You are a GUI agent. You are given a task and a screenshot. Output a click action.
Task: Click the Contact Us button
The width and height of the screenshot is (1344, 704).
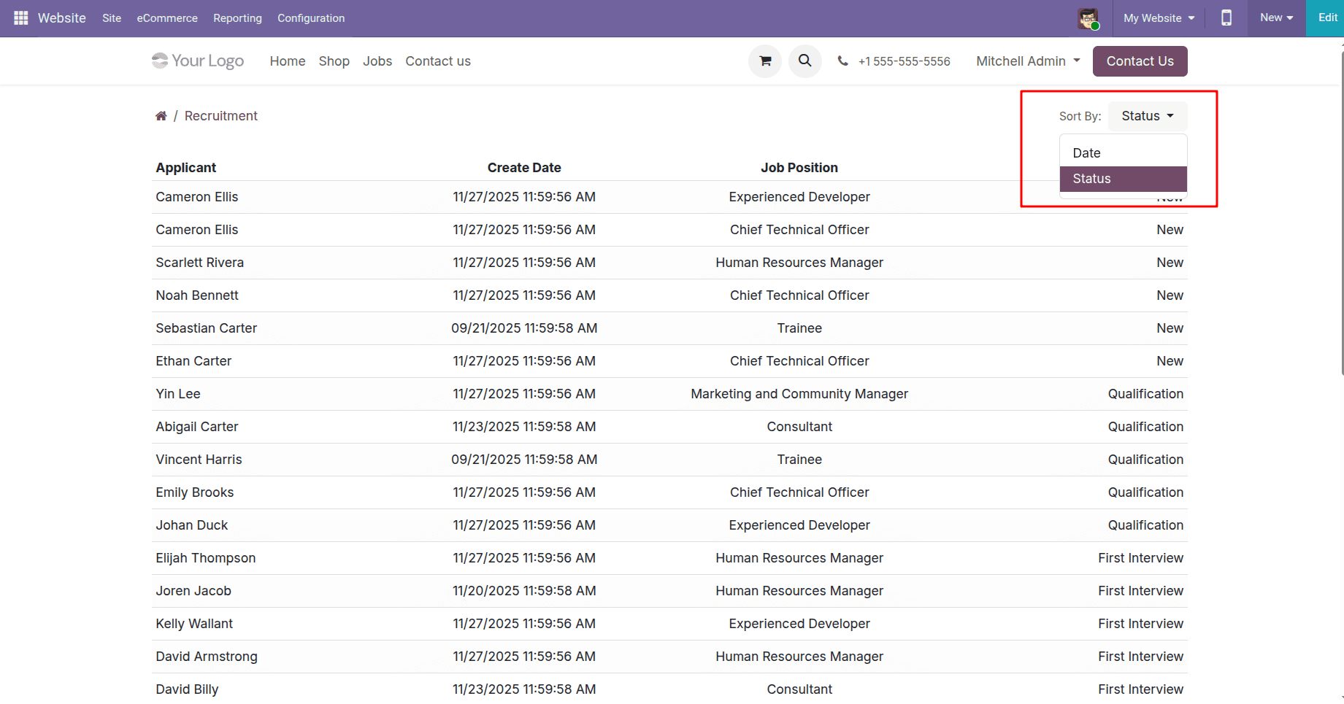[1140, 61]
